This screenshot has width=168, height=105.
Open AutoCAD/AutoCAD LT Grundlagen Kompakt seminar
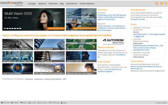(149, 35)
